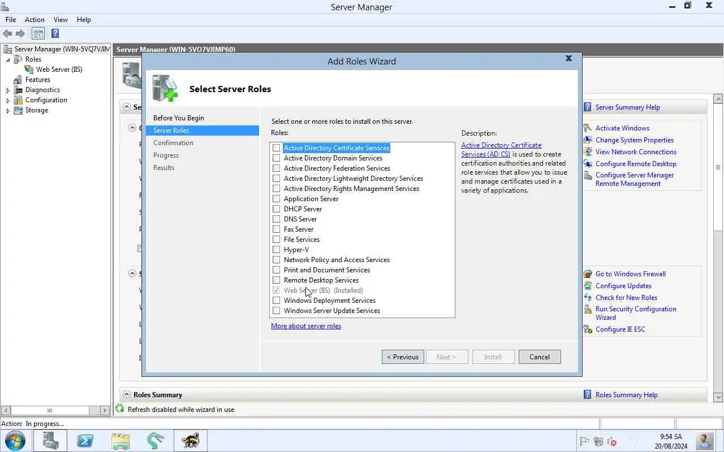The width and height of the screenshot is (724, 452).
Task: Select Fax Server role text
Action: tap(299, 229)
